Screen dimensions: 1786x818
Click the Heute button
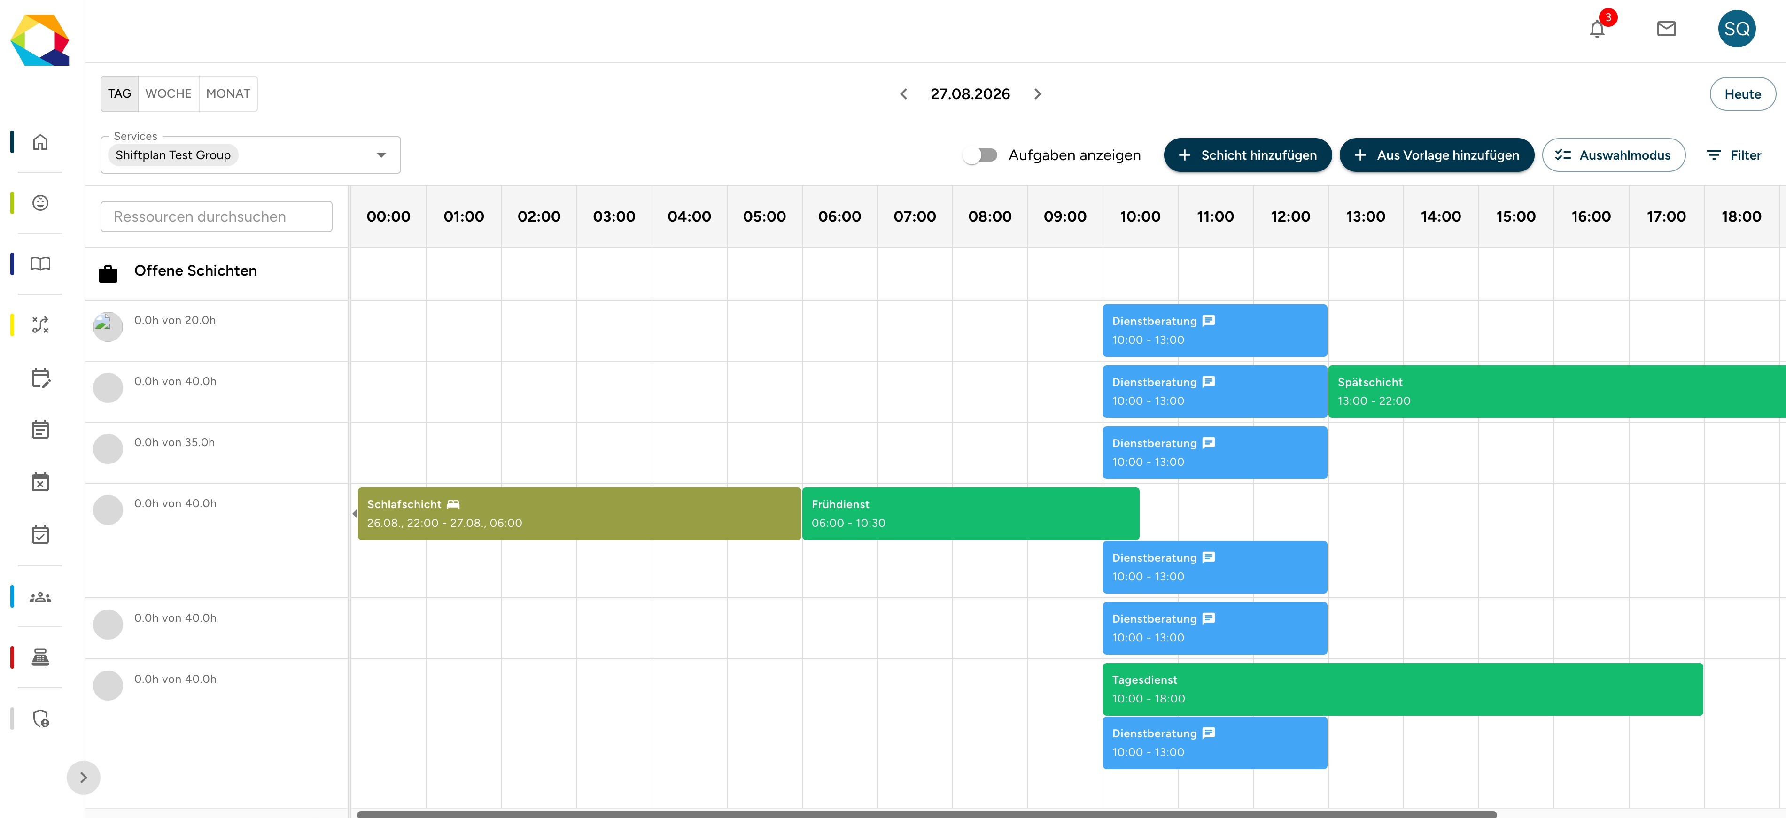click(1742, 94)
